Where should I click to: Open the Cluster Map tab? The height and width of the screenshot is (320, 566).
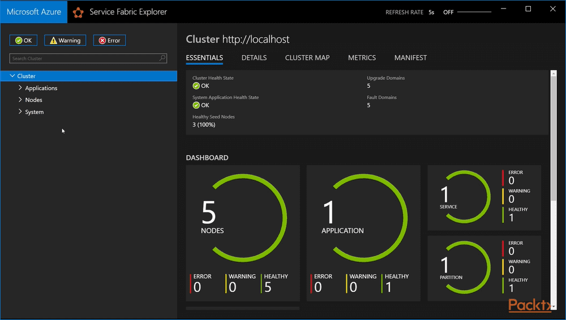[307, 58]
